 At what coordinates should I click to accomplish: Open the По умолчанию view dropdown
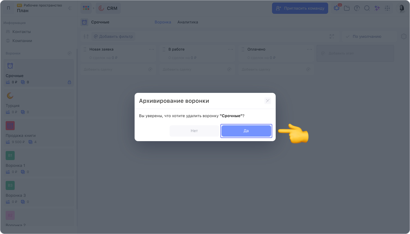[367, 36]
